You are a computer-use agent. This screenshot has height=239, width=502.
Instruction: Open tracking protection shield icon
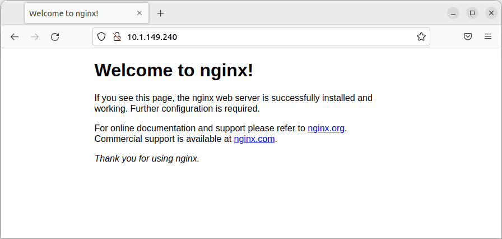(101, 37)
